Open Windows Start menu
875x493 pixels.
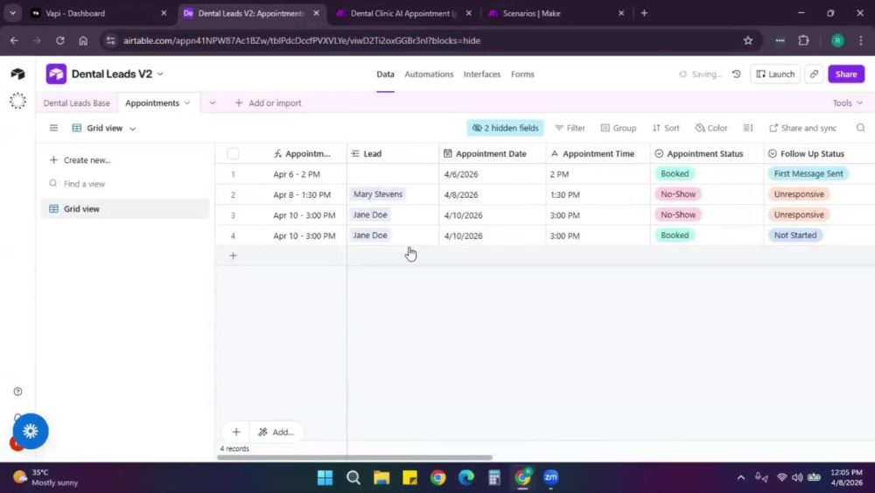[325, 477]
